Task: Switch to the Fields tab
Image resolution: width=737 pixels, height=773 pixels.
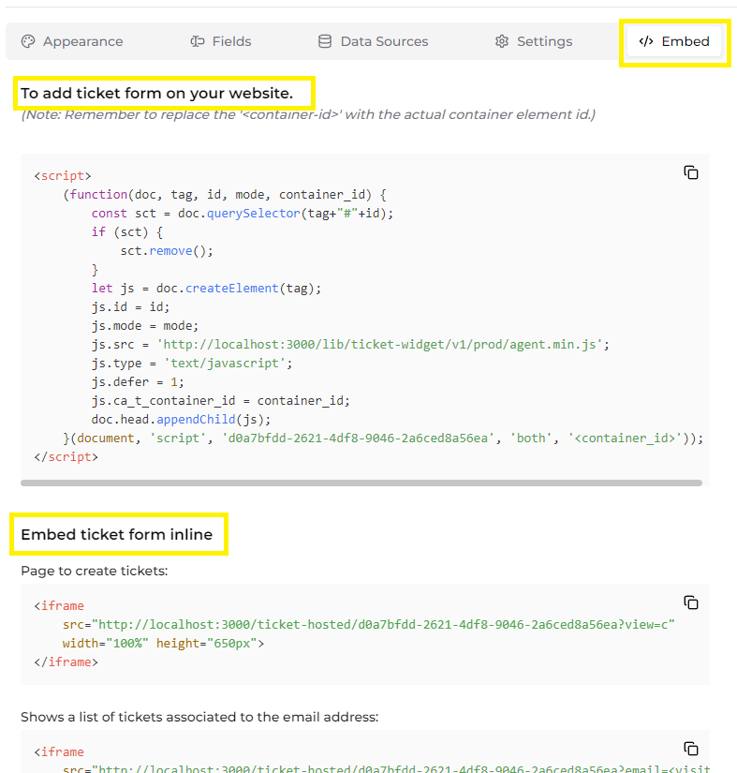Action: [x=221, y=41]
